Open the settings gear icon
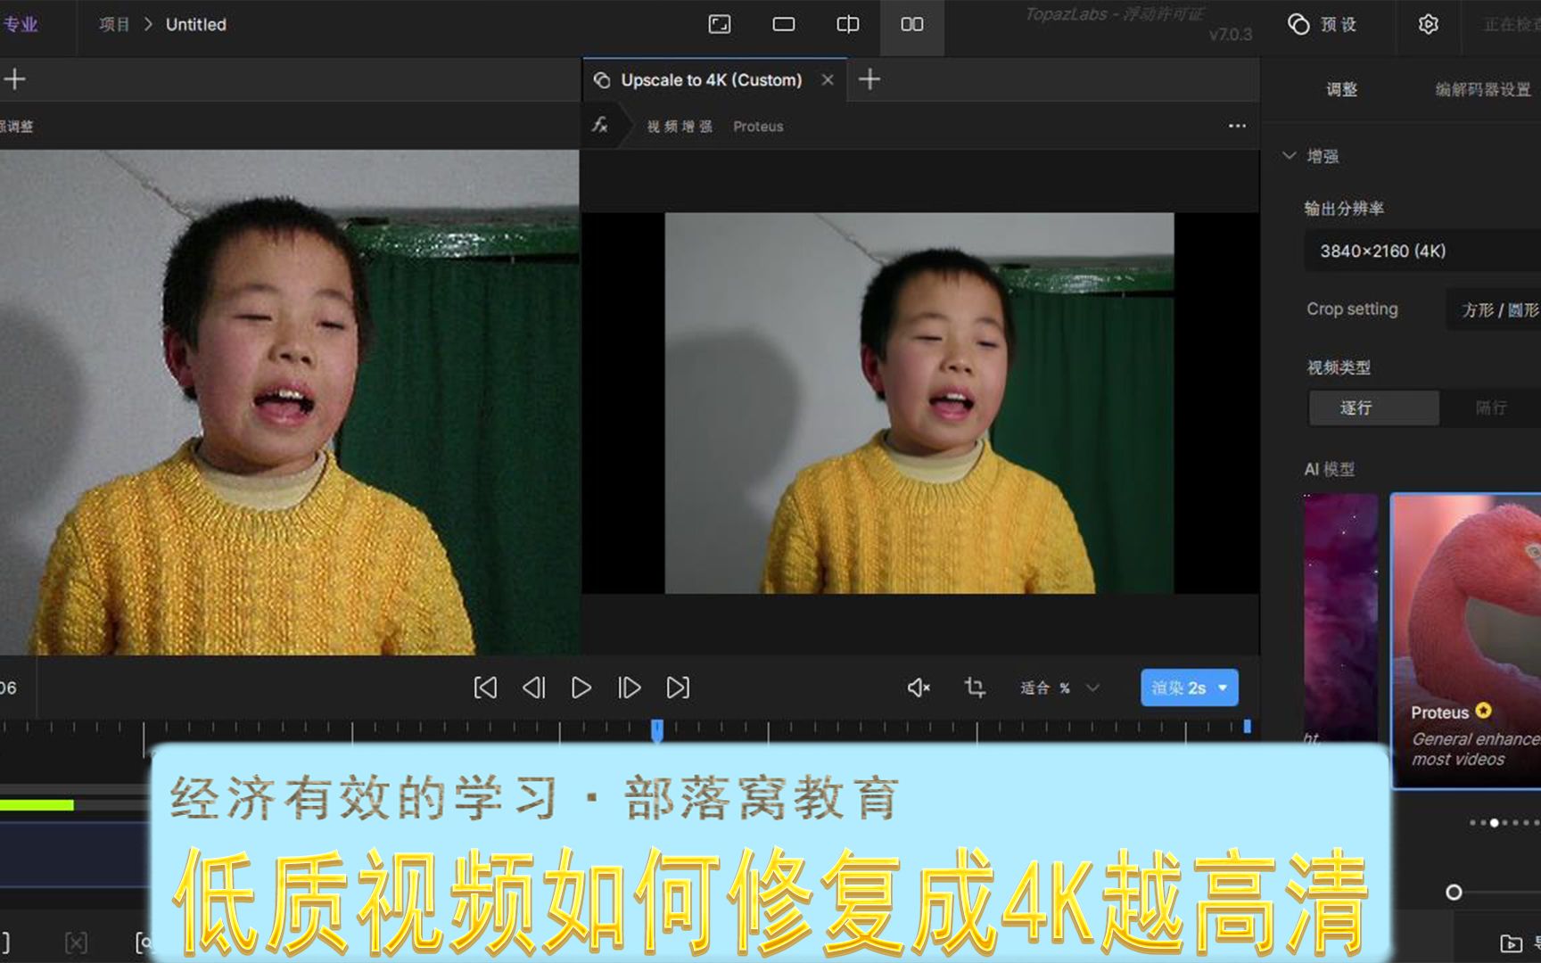The height and width of the screenshot is (963, 1541). click(1428, 24)
